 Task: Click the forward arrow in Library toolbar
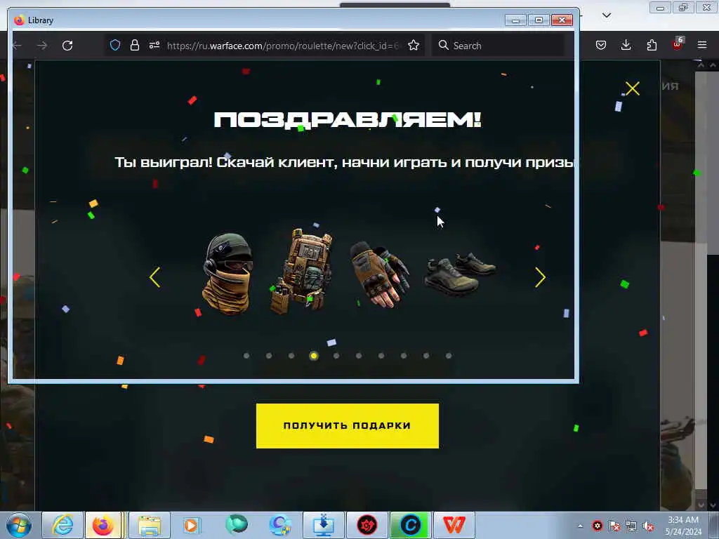(42, 46)
